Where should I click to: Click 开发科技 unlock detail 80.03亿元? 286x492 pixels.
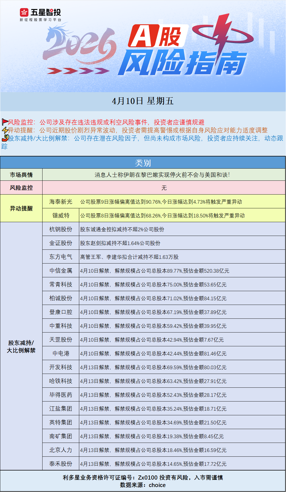153,367
